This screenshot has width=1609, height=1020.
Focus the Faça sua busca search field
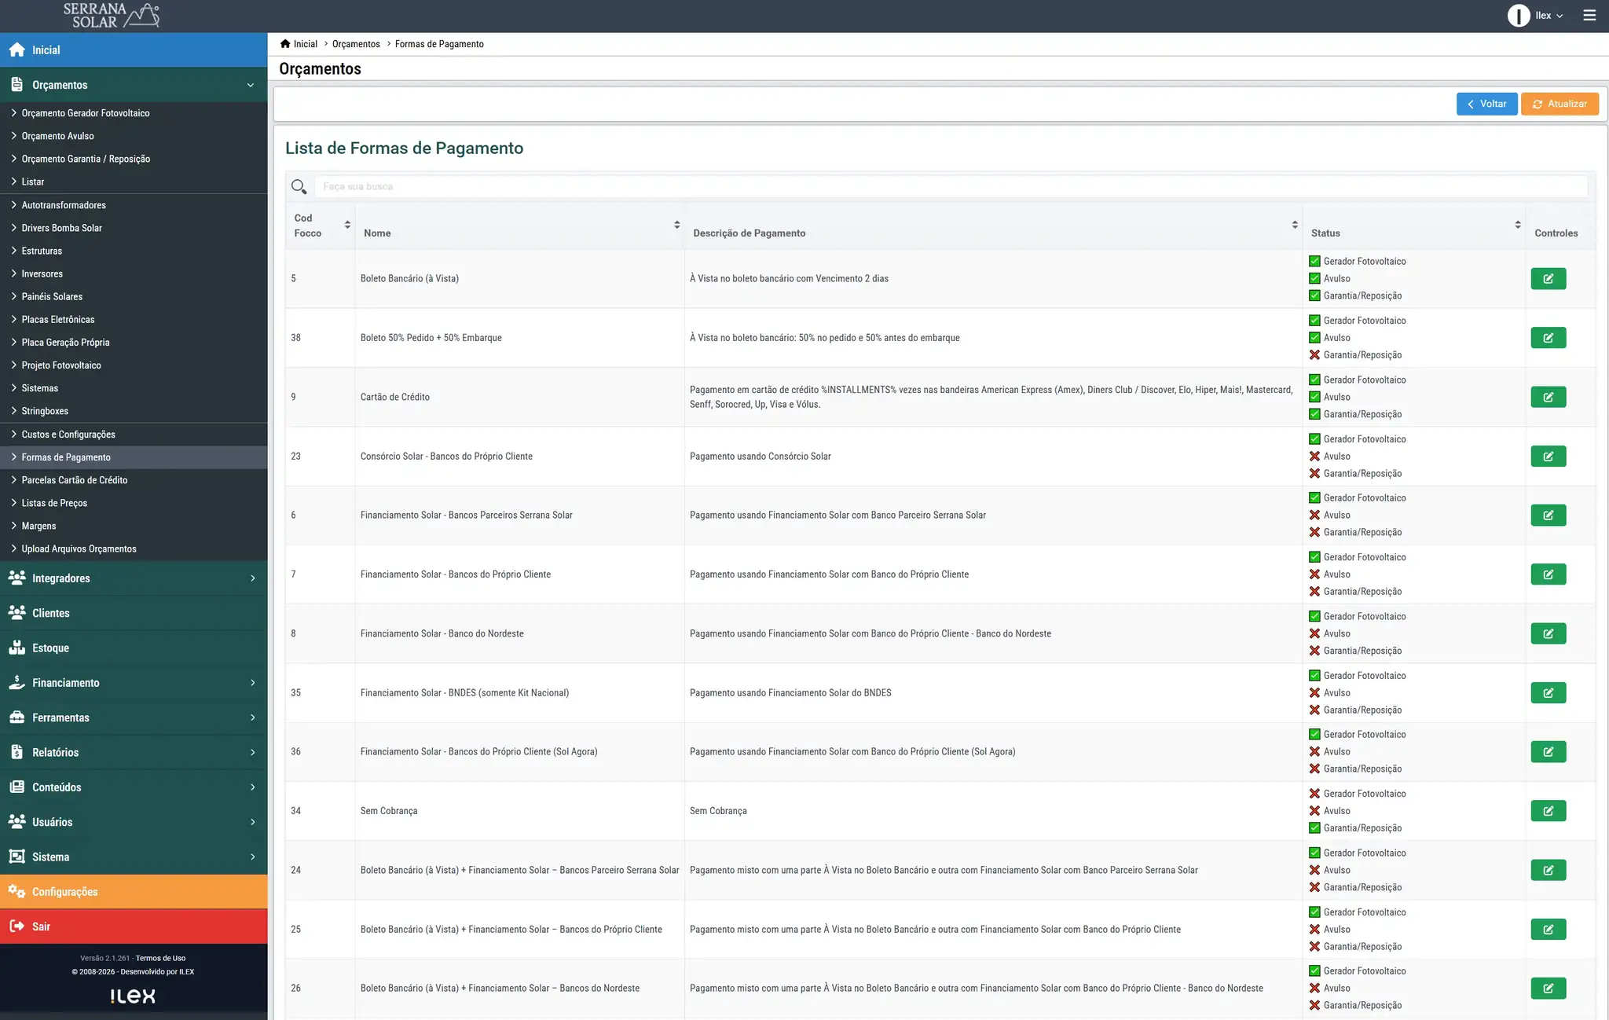(951, 187)
